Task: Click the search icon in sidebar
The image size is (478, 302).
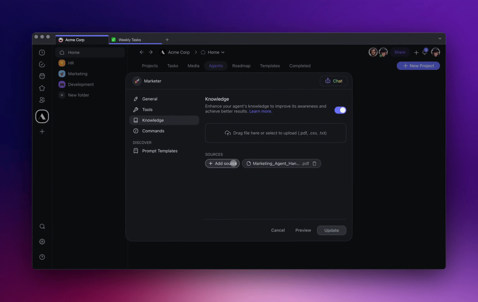Action: 42,226
